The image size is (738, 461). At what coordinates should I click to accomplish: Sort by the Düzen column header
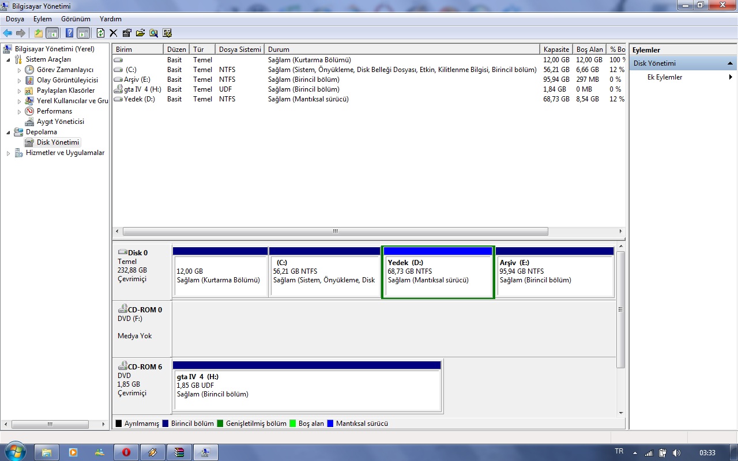pyautogui.click(x=176, y=50)
